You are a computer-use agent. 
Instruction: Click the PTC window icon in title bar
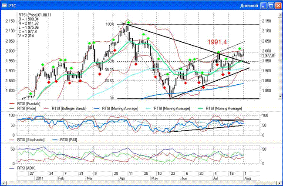click(x=4, y=6)
